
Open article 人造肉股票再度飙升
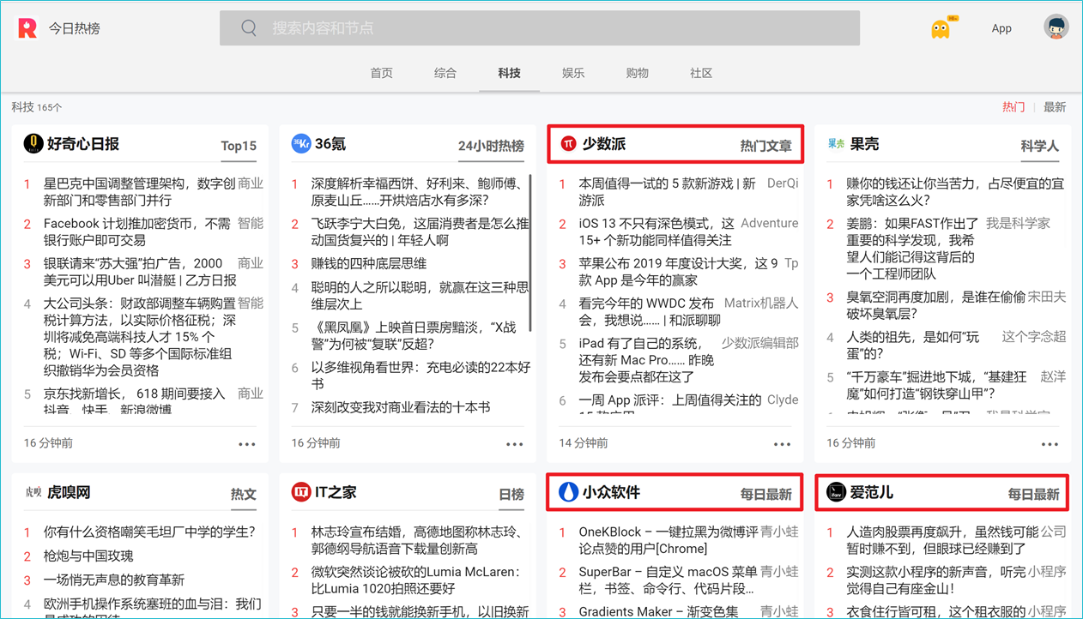point(943,540)
